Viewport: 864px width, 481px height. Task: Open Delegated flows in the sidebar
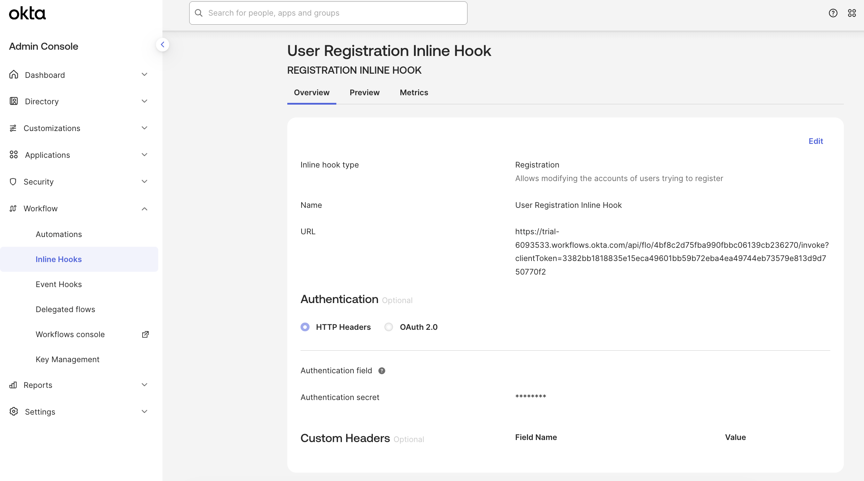[65, 309]
